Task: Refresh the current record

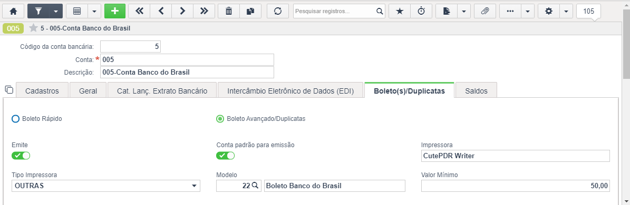Action: pos(278,11)
